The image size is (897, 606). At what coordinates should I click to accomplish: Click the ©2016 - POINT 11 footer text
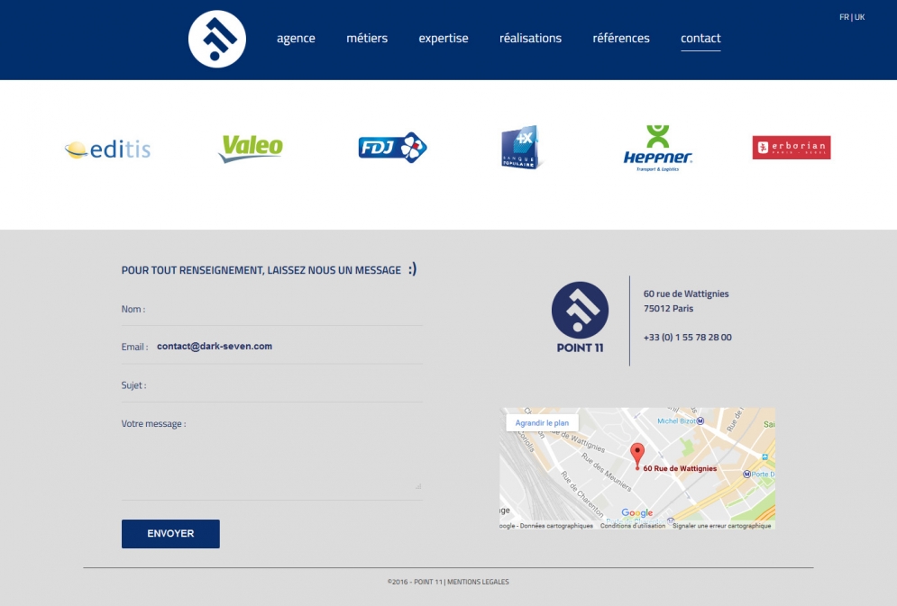(415, 582)
